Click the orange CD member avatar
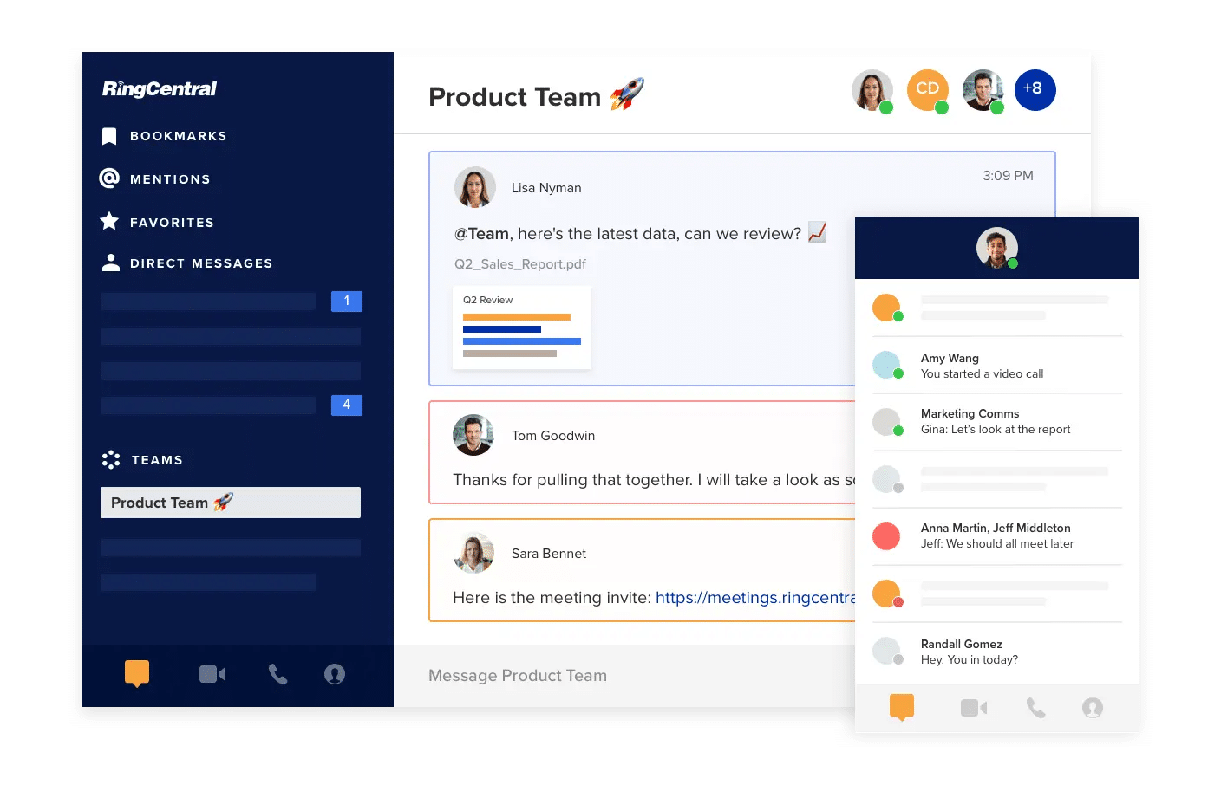Image resolution: width=1221 pixels, height=785 pixels. [927, 89]
